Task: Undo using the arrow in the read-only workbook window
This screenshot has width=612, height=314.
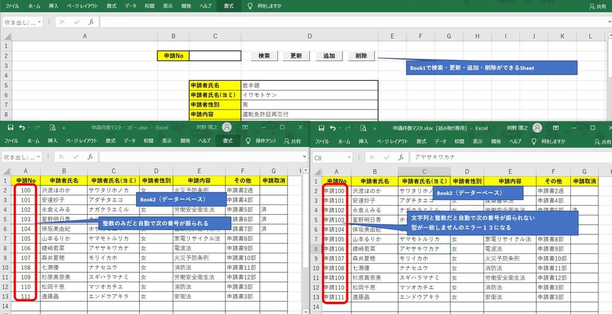Action: 331,127
